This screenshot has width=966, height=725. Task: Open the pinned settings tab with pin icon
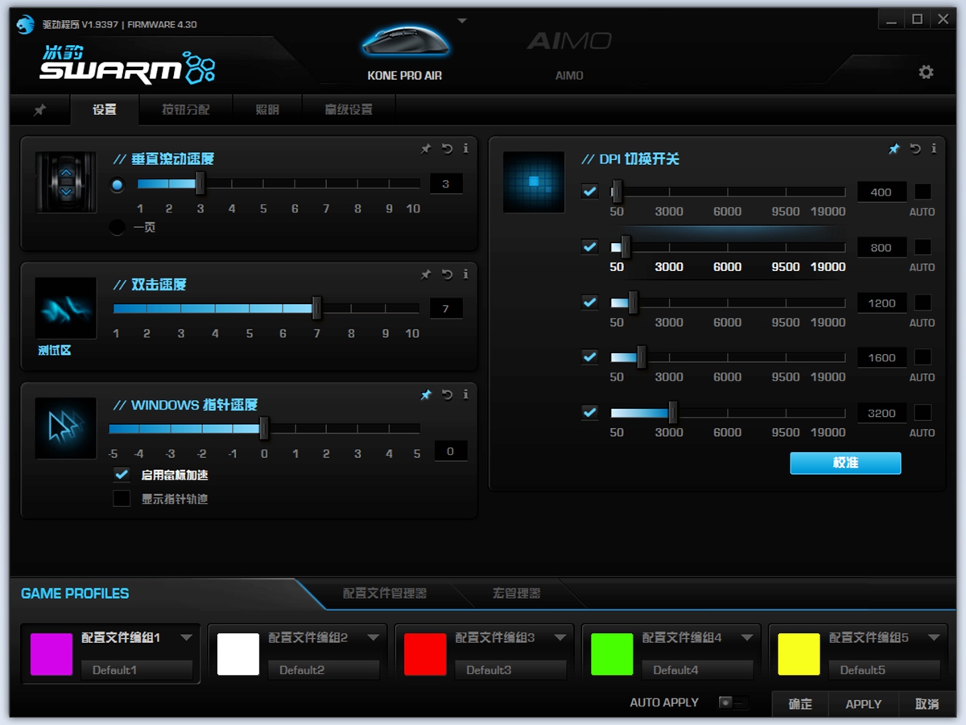39,109
